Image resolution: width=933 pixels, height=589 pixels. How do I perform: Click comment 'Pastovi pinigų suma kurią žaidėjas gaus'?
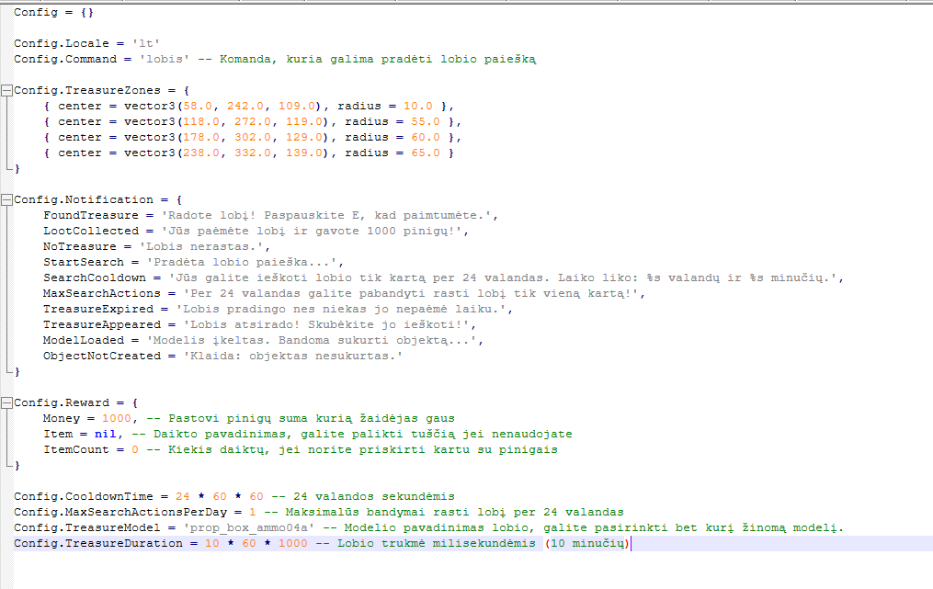(x=301, y=418)
